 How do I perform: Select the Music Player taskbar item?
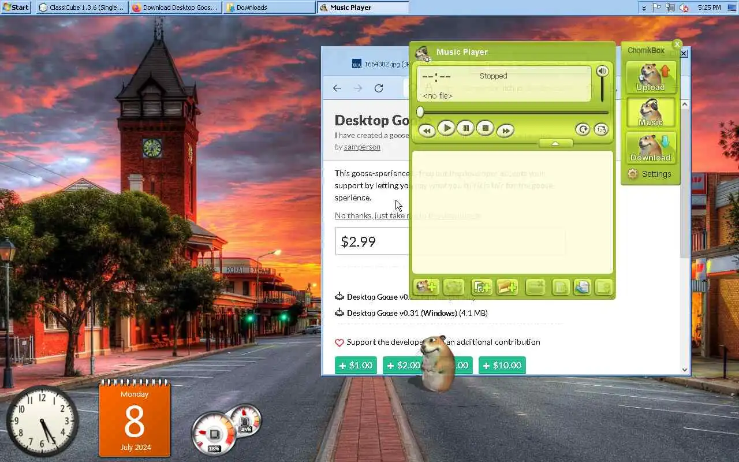[363, 8]
